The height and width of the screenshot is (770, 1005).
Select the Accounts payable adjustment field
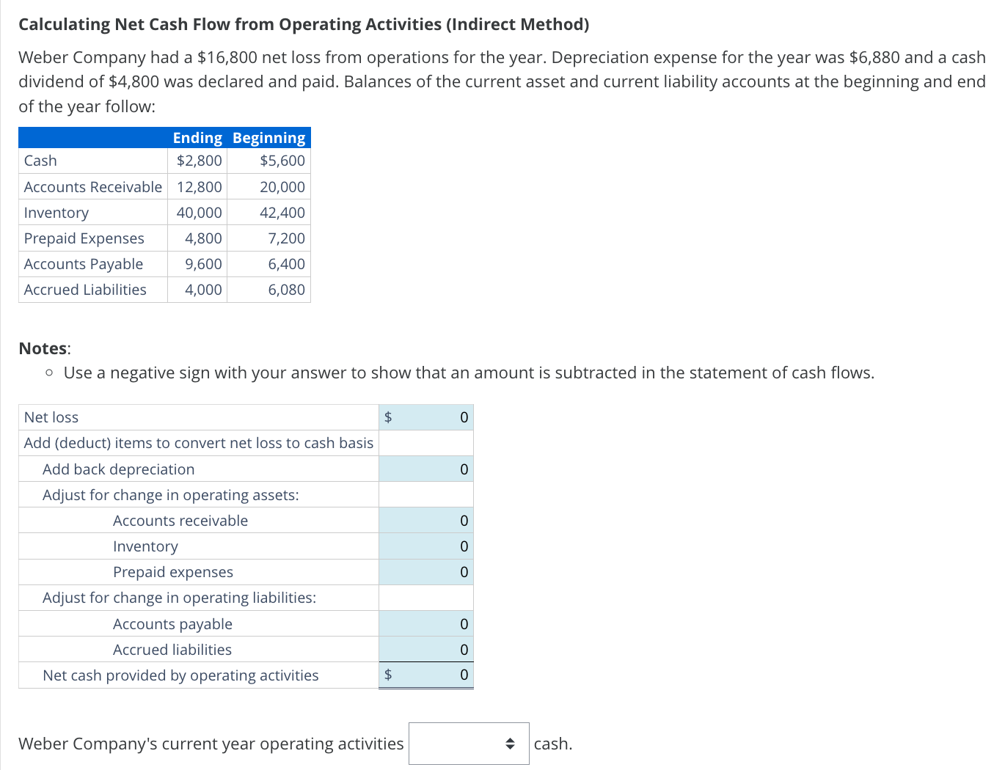tap(433, 623)
